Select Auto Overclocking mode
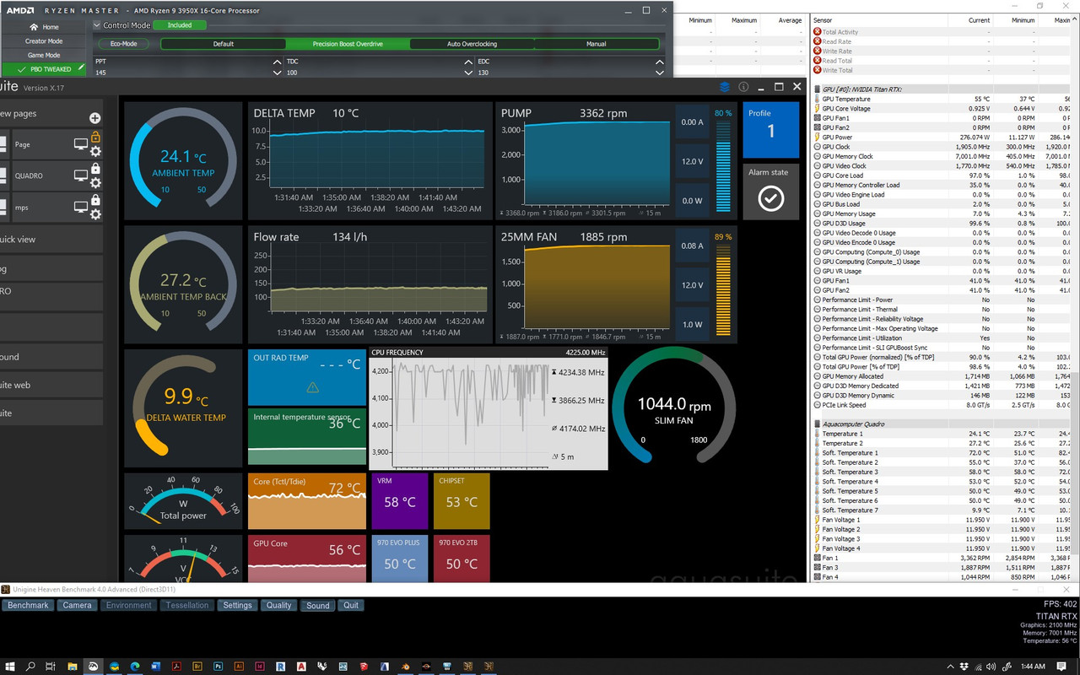 472,43
